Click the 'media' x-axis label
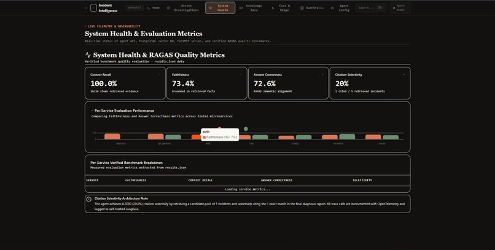495x250 pixels. point(382,144)
